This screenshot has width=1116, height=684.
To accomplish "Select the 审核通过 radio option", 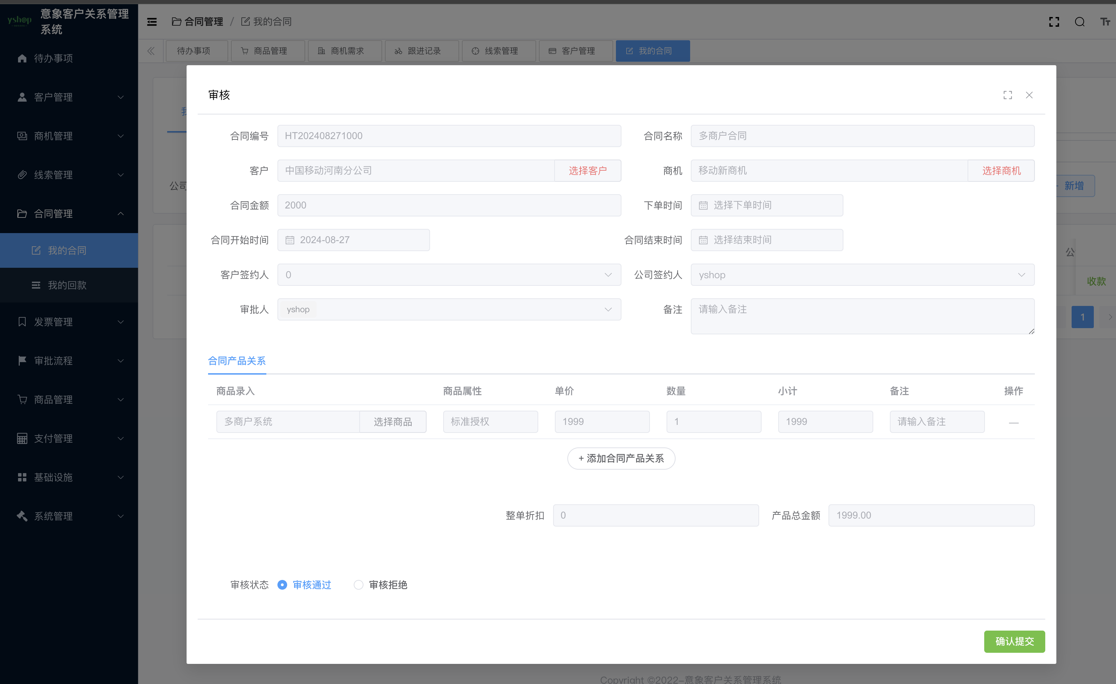I will point(282,585).
